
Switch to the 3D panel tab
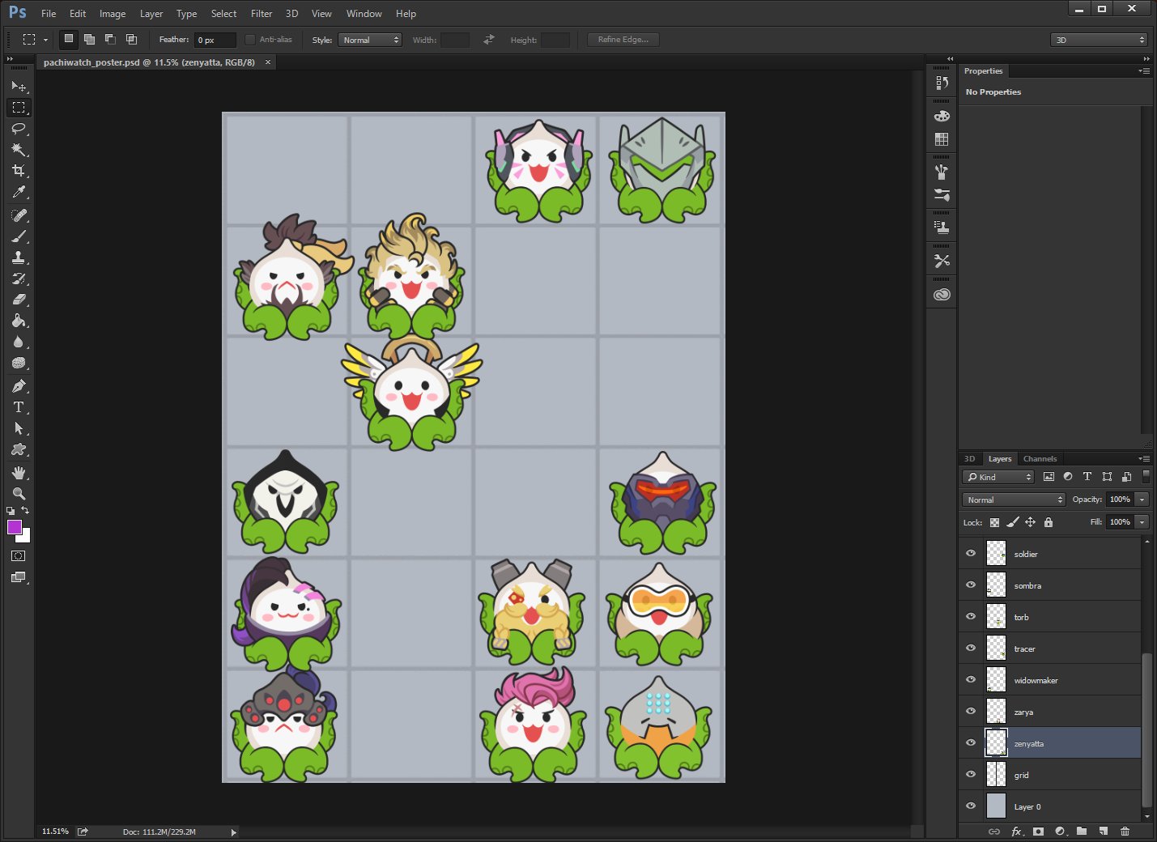(969, 459)
